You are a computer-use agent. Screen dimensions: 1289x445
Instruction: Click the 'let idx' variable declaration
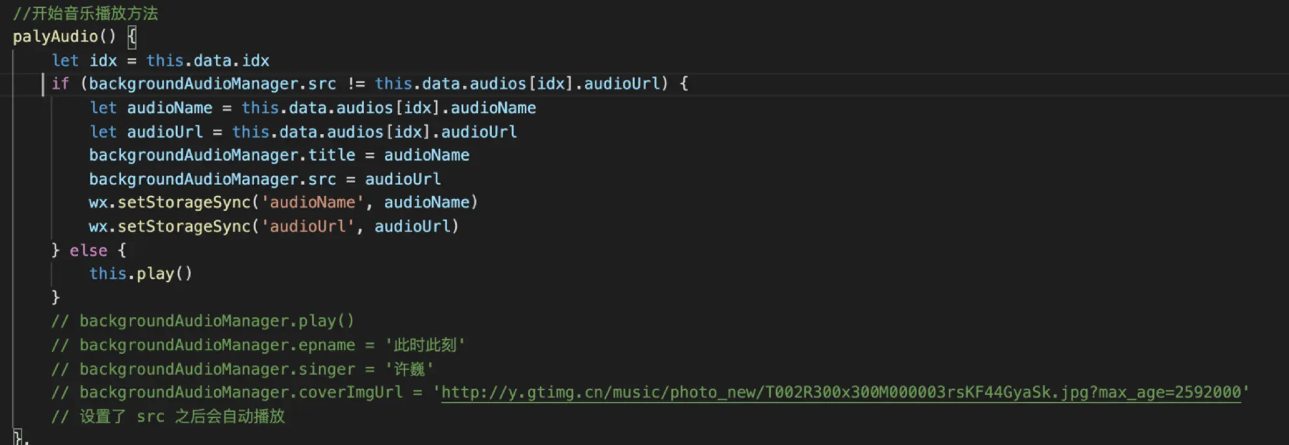[x=85, y=60]
